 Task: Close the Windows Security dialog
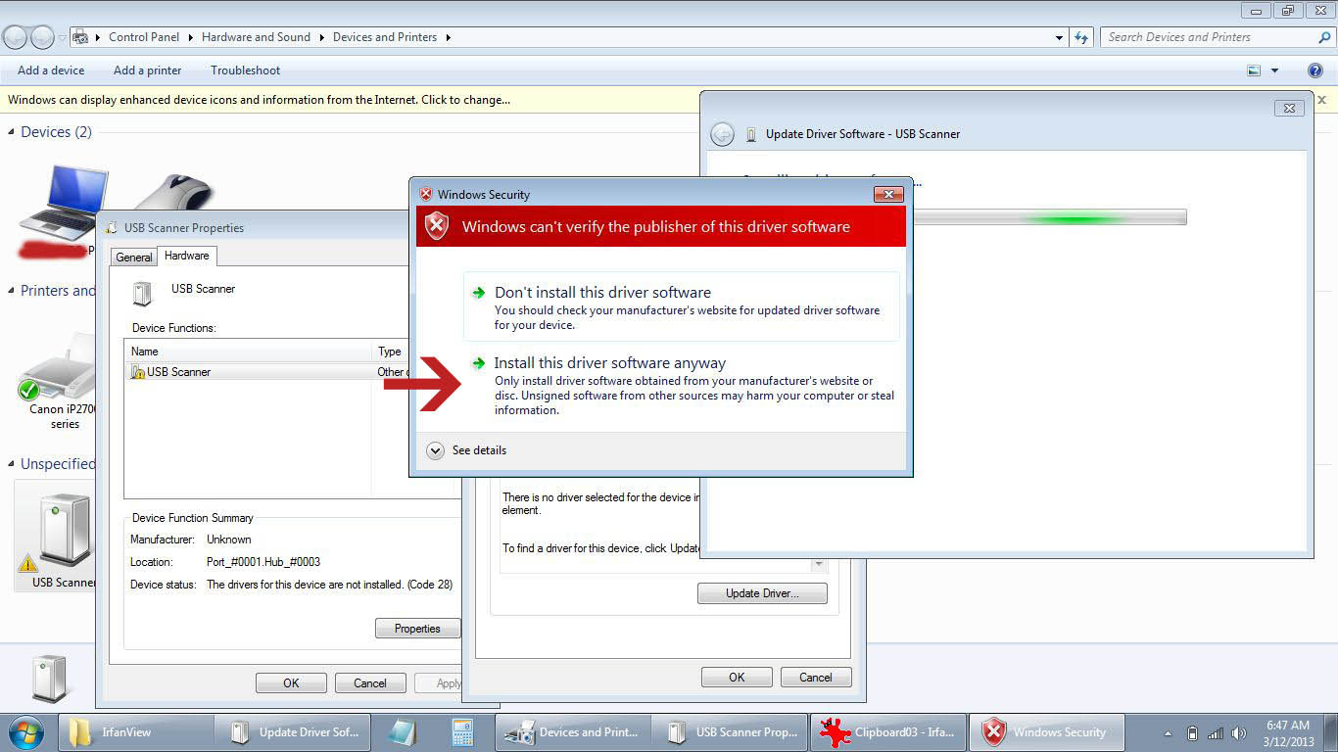[x=887, y=194]
